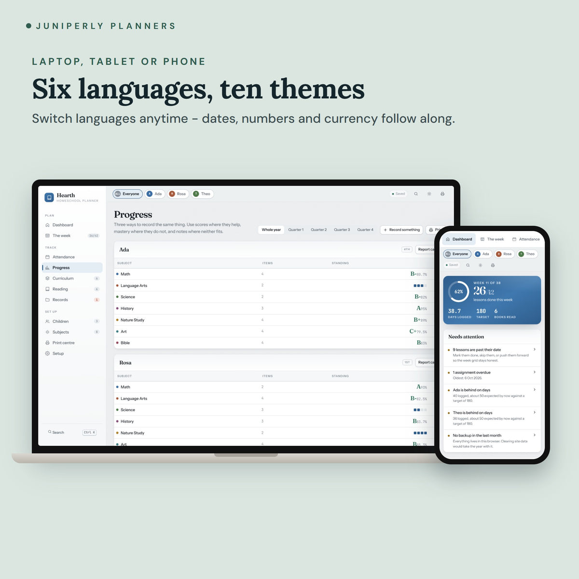Expand 'Ada is behind on days' chevron
The height and width of the screenshot is (579, 579).
[534, 389]
